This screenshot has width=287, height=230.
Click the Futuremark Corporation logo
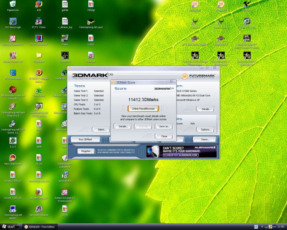198,76
